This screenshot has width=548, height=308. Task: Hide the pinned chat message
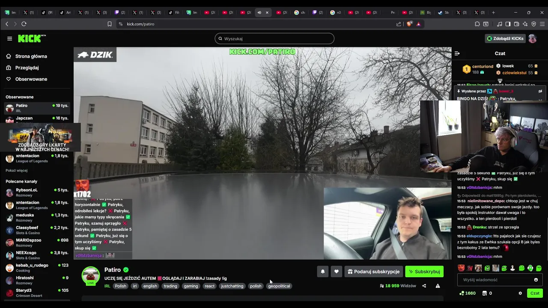[x=540, y=91]
